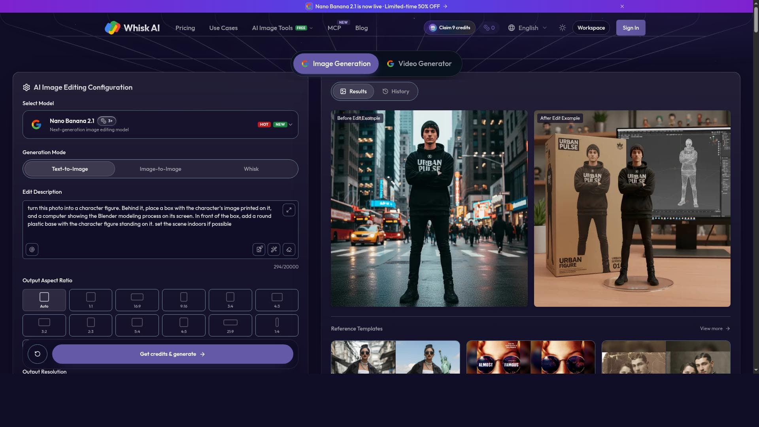
Task: Open the After Edit Example image
Action: click(x=632, y=208)
